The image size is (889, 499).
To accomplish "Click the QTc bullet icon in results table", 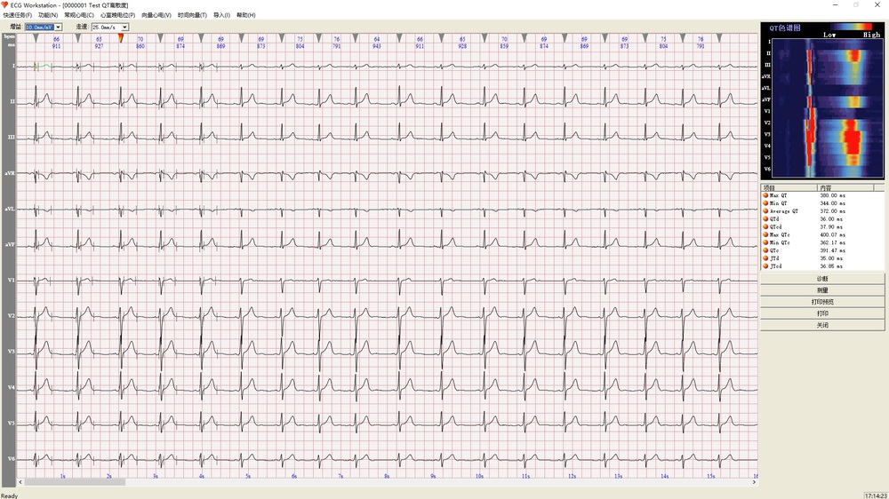I will pos(765,251).
